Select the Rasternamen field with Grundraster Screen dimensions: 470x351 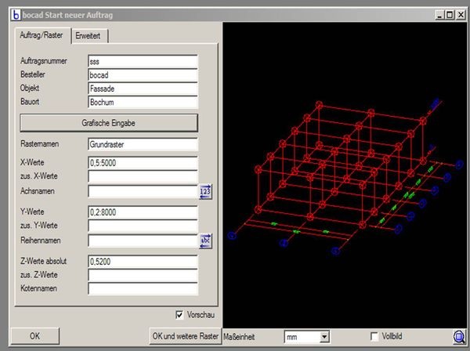[142, 144]
